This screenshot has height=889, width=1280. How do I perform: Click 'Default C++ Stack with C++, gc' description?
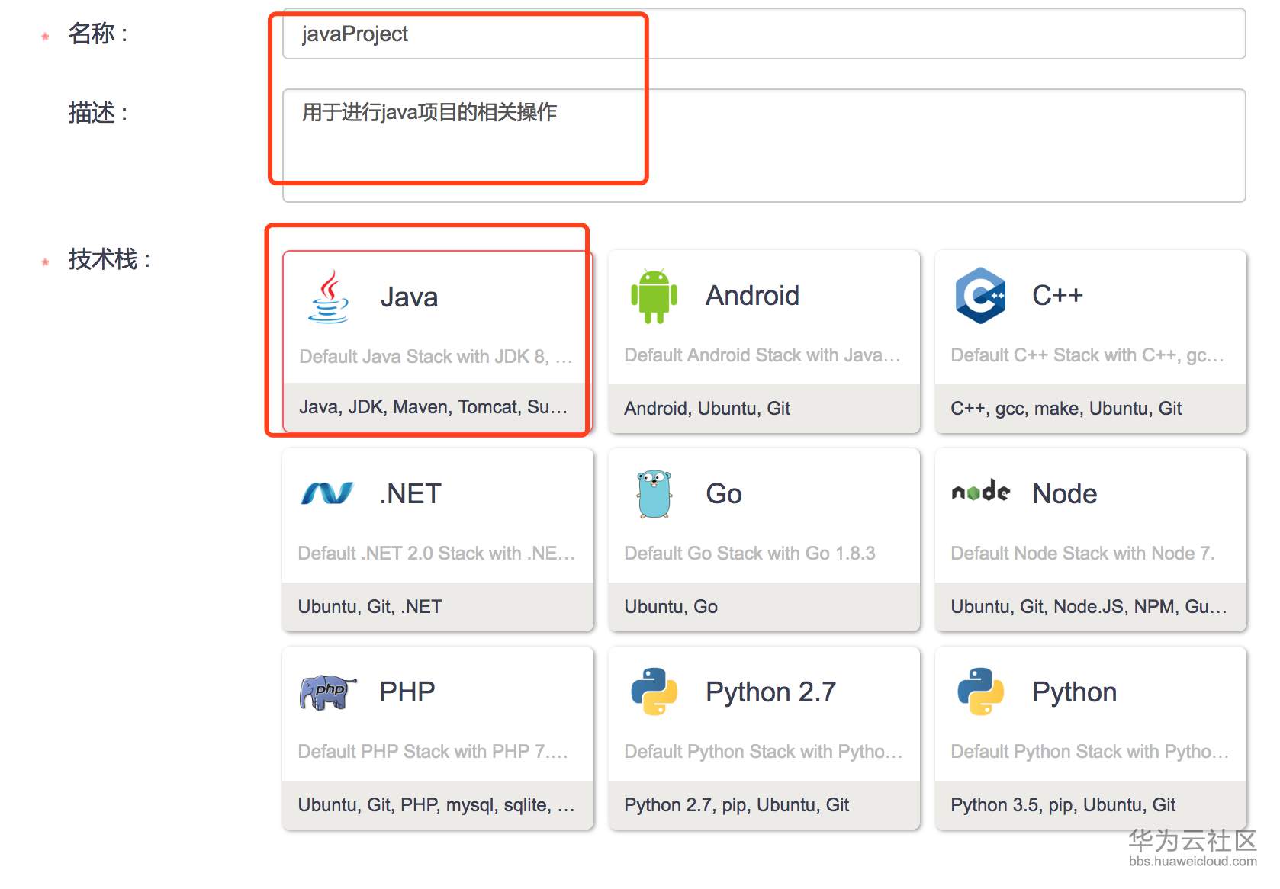1087,355
